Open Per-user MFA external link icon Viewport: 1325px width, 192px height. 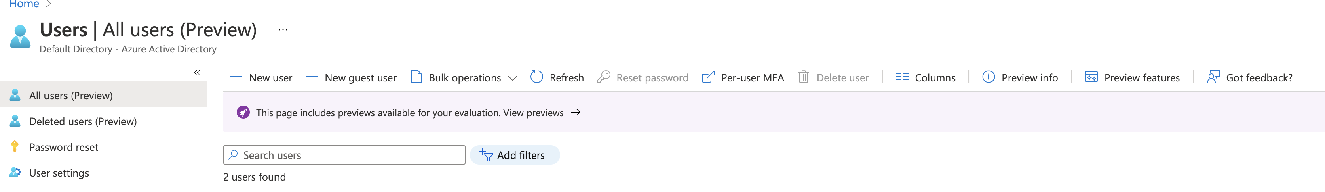click(708, 77)
